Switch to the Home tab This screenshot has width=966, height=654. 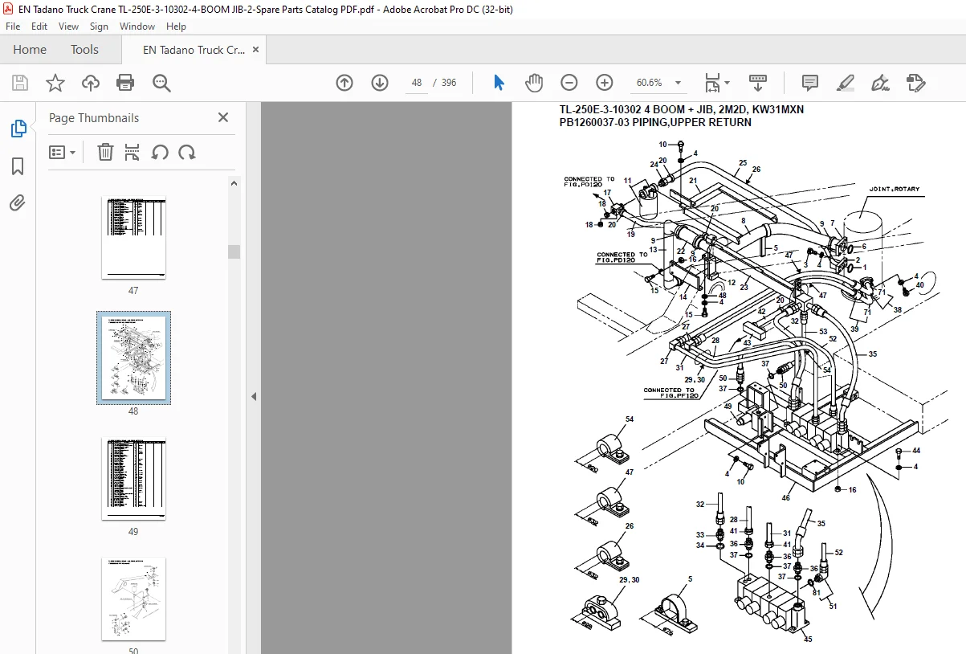(x=30, y=49)
